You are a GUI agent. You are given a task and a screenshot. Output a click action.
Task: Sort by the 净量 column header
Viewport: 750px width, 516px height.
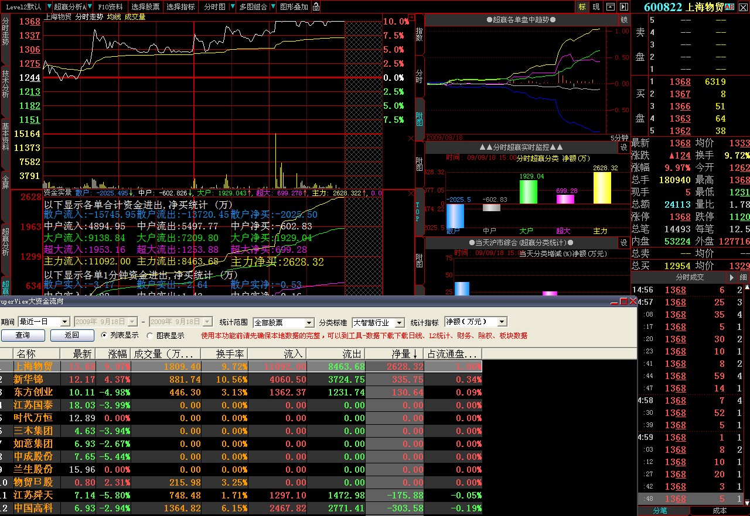[x=404, y=354]
